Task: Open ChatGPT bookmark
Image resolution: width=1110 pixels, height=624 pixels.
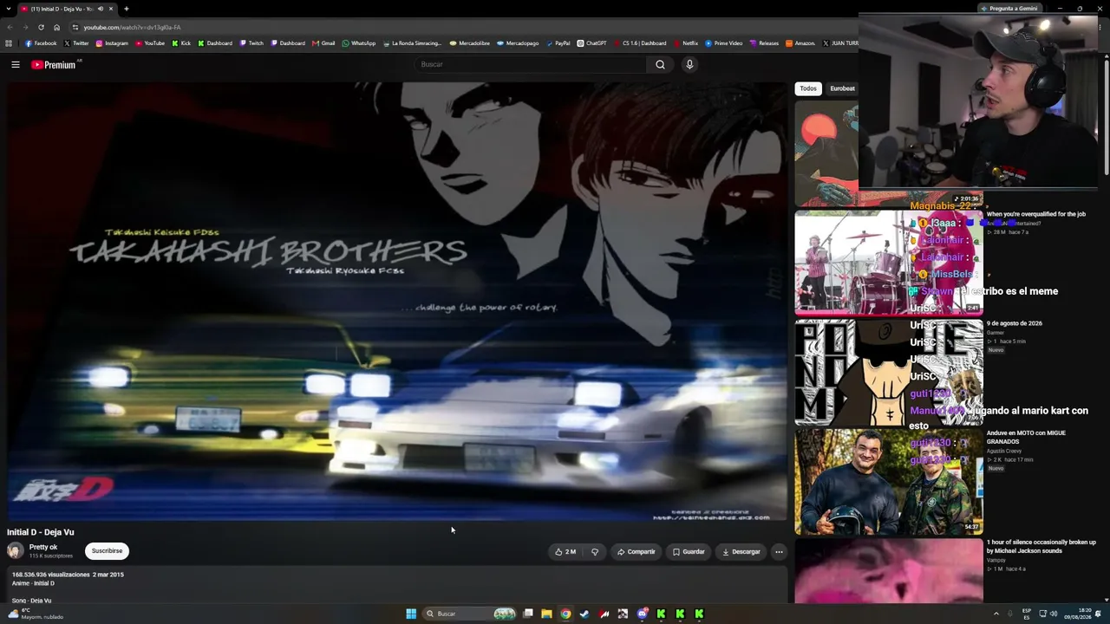Action: [x=592, y=43]
